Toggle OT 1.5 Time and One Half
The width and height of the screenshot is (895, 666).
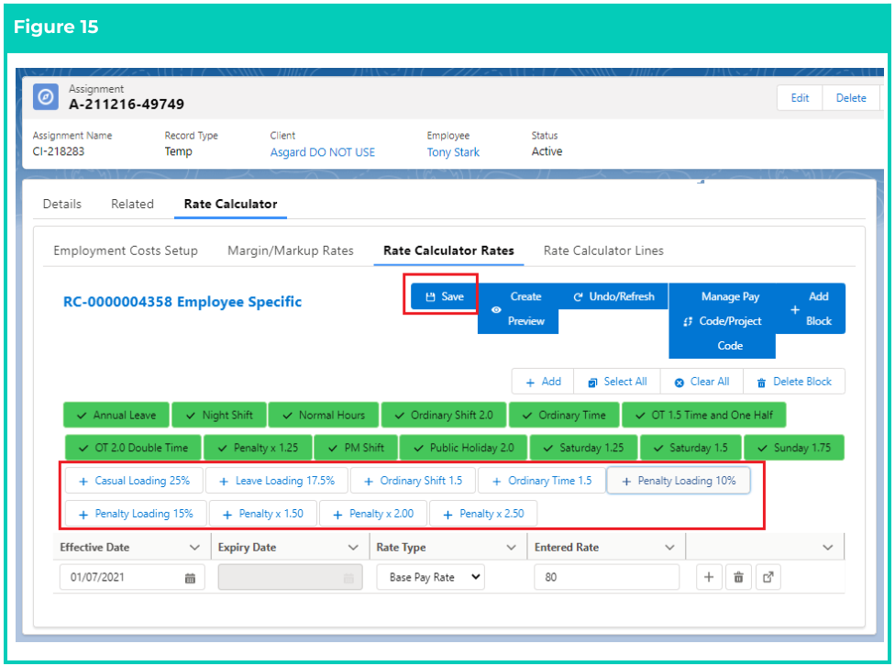pos(703,416)
